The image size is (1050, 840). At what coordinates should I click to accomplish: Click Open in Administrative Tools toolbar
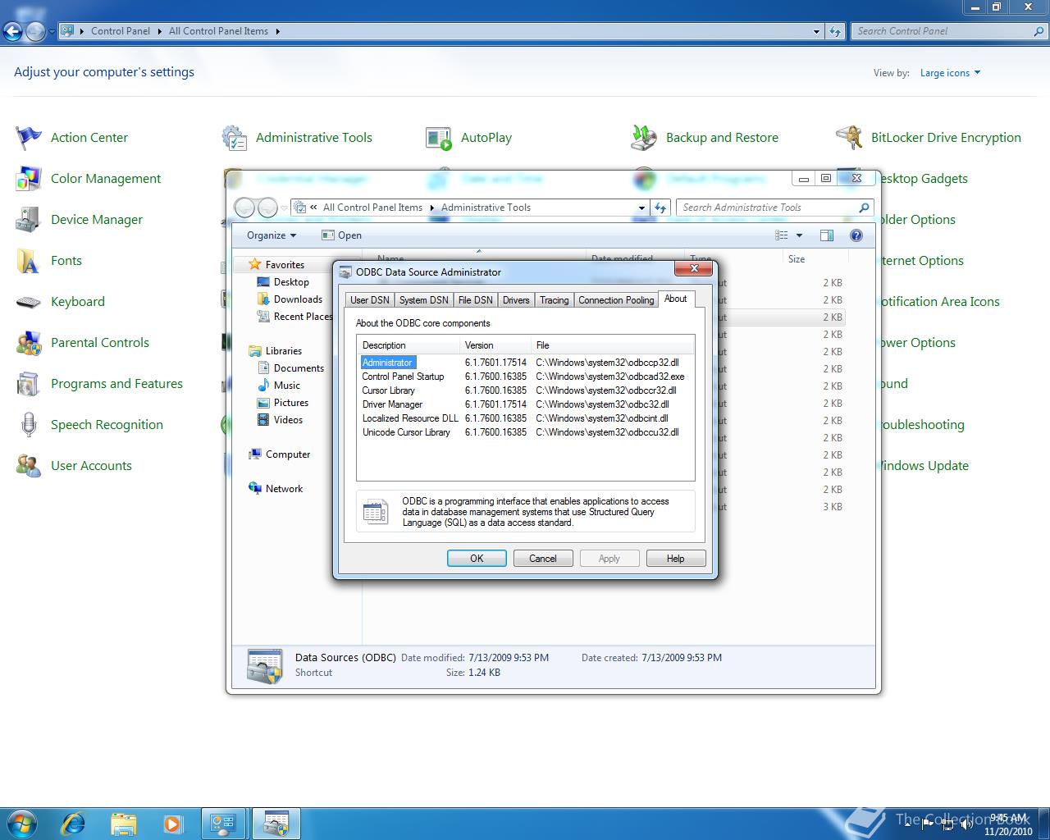click(341, 235)
